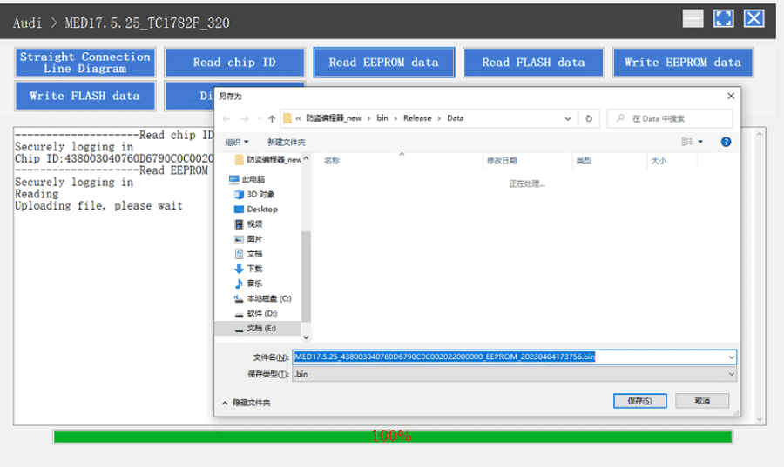784x467 pixels.
Task: Create a new folder with 新建文件夹
Action: pyautogui.click(x=286, y=143)
